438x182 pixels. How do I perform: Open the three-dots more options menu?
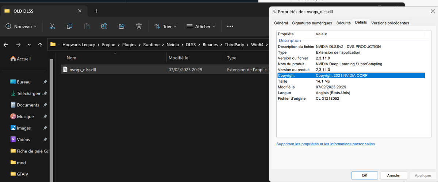pos(230,26)
